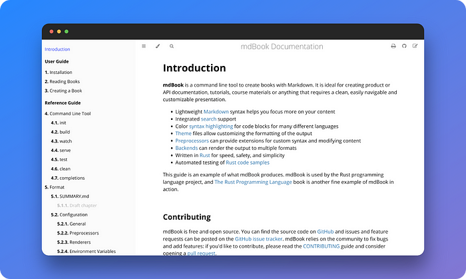Open chapter 1. Installation
The height and width of the screenshot is (279, 466).
59,72
